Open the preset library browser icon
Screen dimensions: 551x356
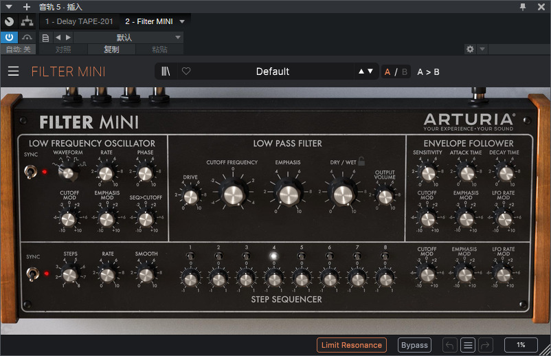tap(166, 71)
